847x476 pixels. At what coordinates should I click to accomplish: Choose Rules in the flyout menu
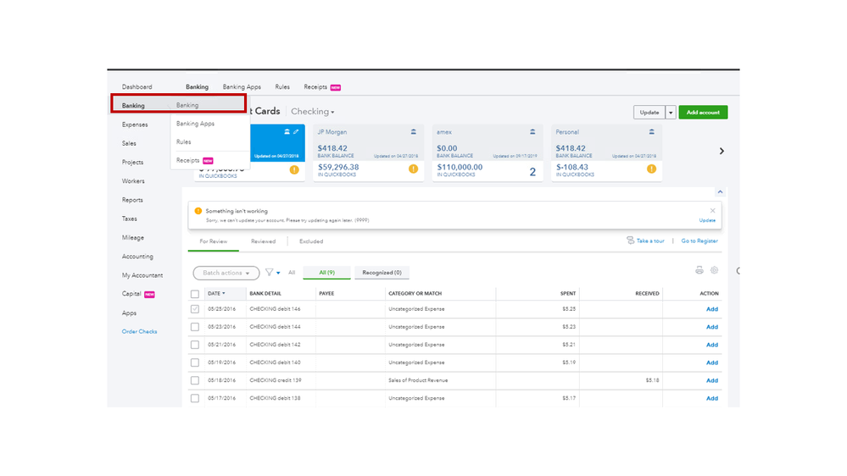click(184, 142)
